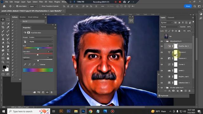This screenshot has width=203, height=114.
Task: Select the Rectangular Marquee tool
Action: (x=8, y=20)
